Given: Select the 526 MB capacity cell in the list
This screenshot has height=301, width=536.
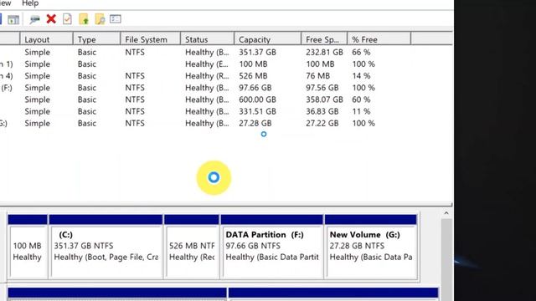Looking at the screenshot, I should [x=253, y=76].
